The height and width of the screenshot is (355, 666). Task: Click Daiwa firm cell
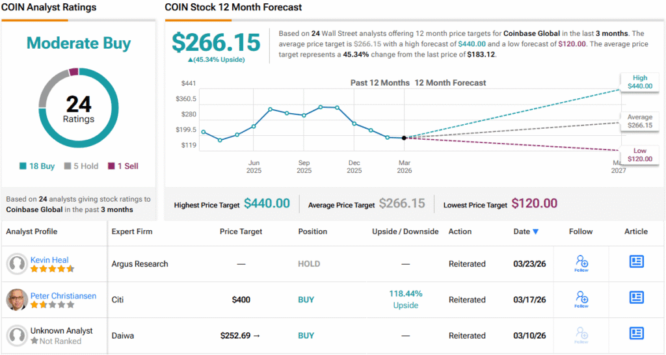tap(123, 335)
